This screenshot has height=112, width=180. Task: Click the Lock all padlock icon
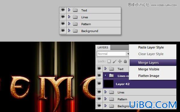[125, 61]
